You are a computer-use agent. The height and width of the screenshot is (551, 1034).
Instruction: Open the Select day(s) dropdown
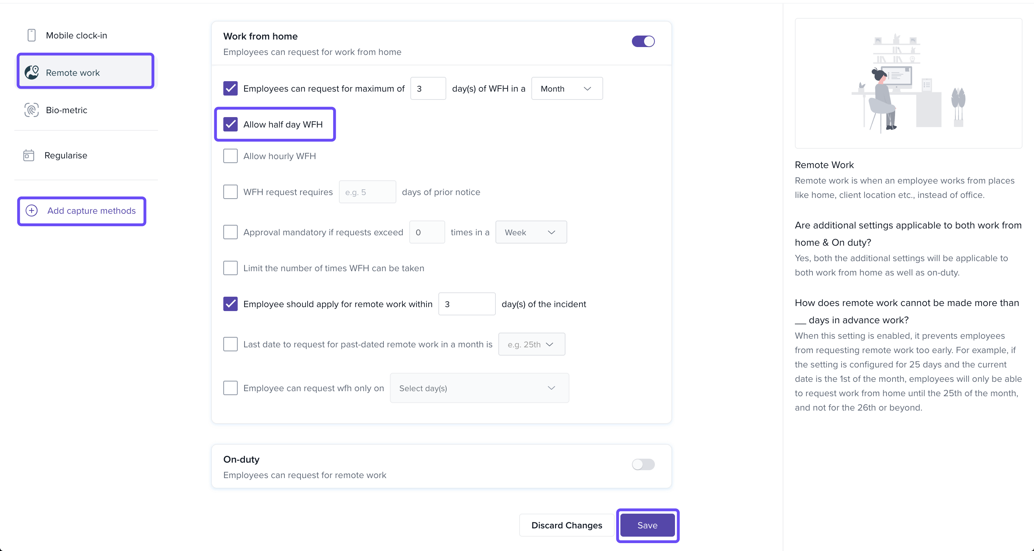(479, 388)
